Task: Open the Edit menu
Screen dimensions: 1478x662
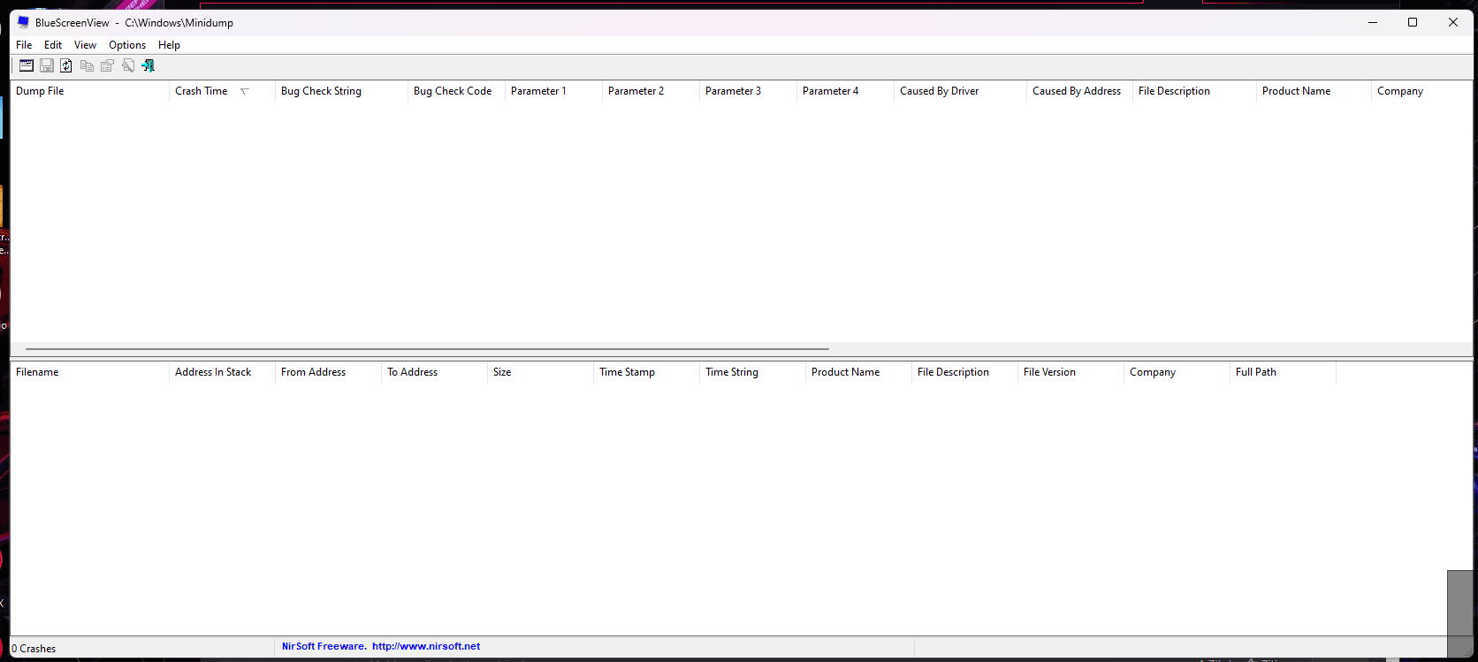Action: (53, 45)
